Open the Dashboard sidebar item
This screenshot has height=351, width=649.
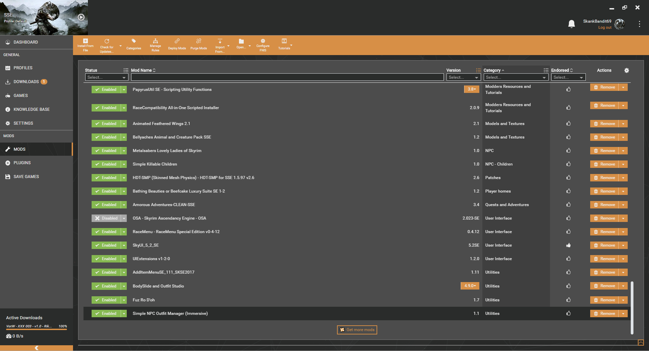click(x=37, y=42)
